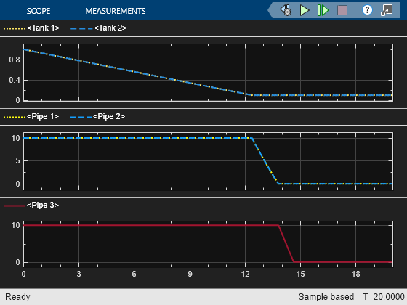Click the T=20.0000 time readout
The width and height of the screenshot is (407, 305).
(x=384, y=297)
